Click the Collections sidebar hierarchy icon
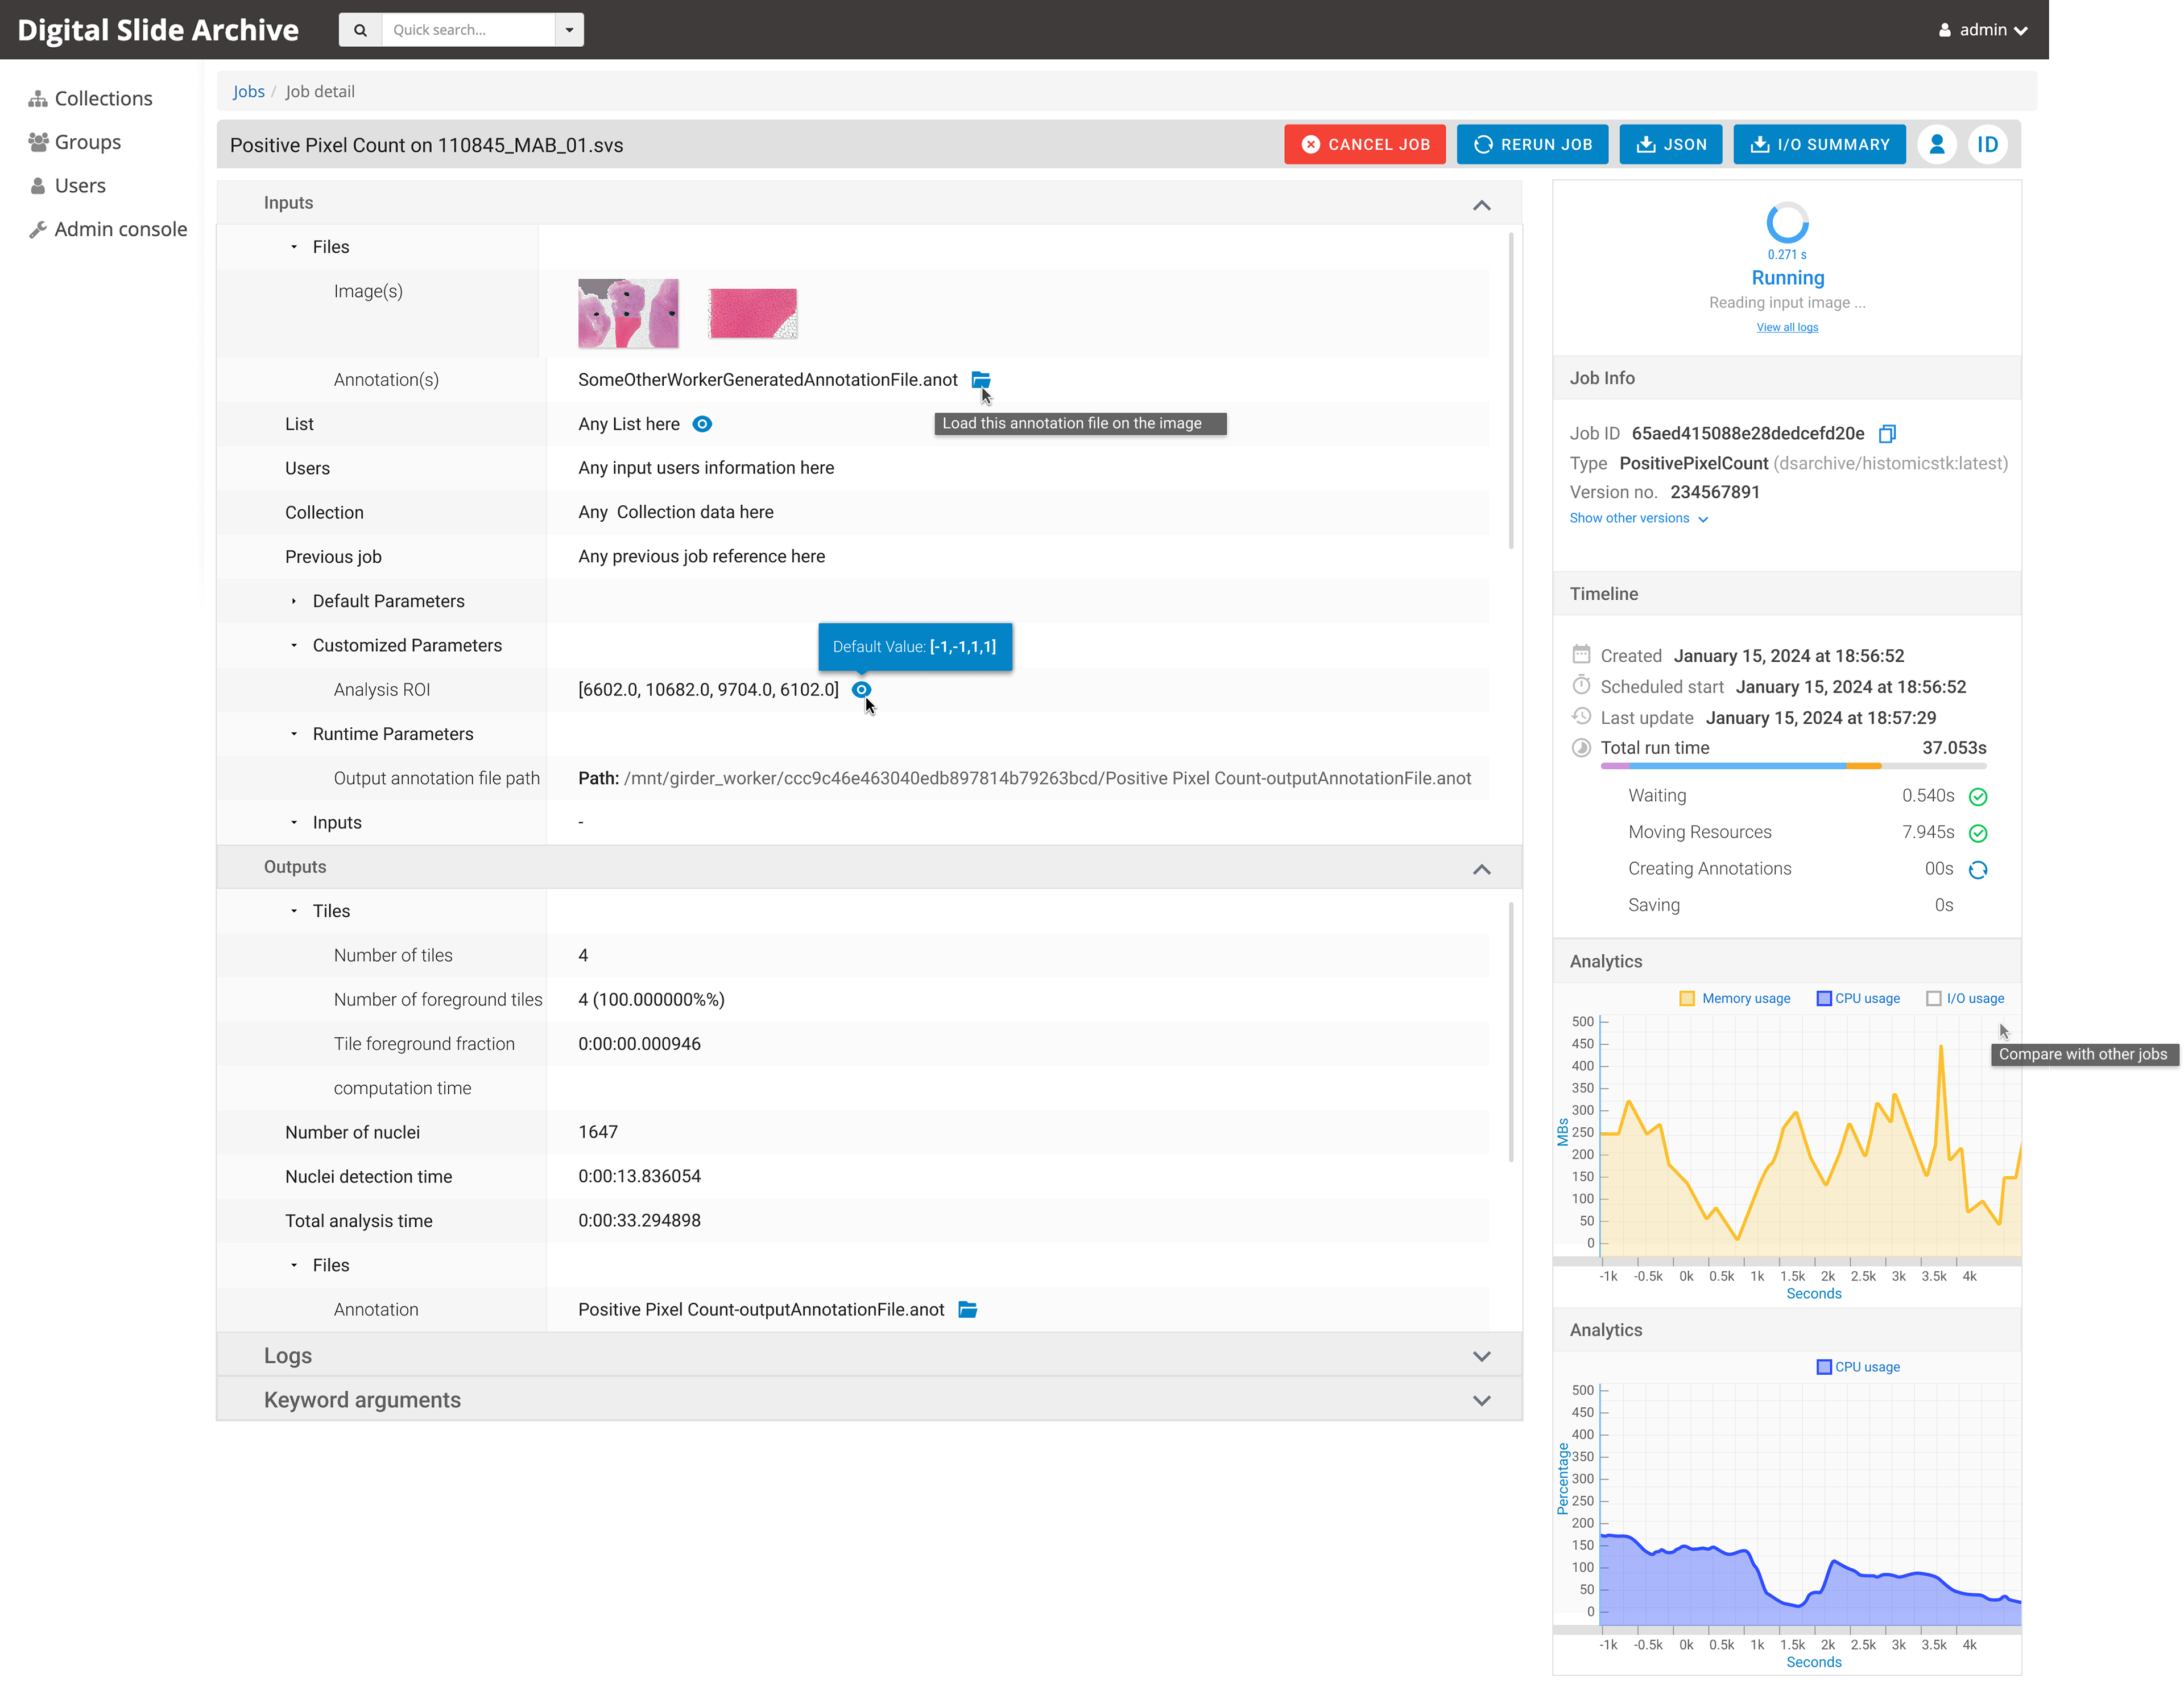Viewport: 2184px width, 1698px height. [38, 98]
